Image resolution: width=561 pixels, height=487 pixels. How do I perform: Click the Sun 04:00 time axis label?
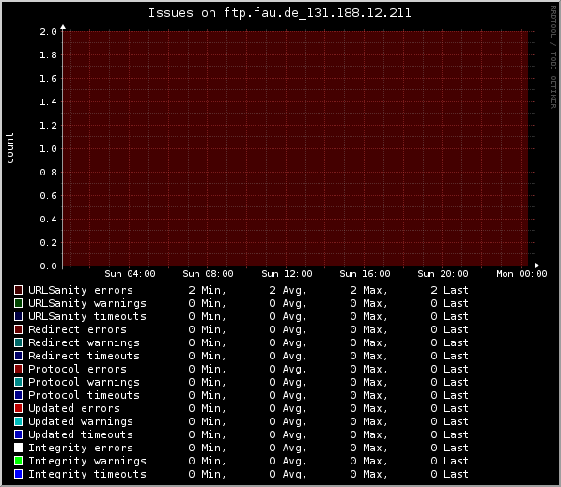131,274
